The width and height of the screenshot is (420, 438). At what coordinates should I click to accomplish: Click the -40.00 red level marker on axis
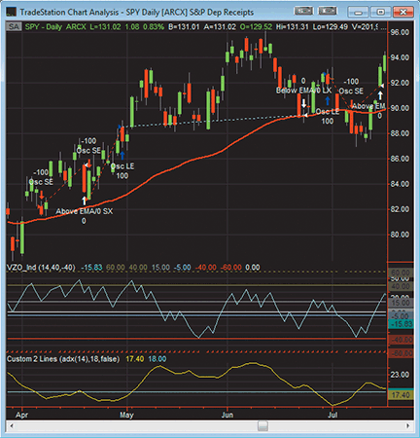coord(401,340)
